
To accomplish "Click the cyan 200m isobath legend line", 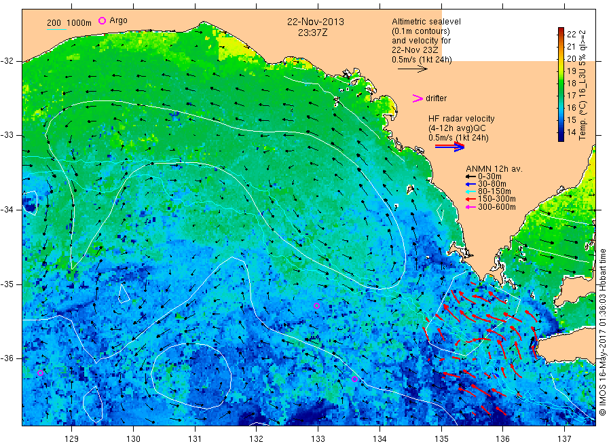I will pyautogui.click(x=56, y=29).
